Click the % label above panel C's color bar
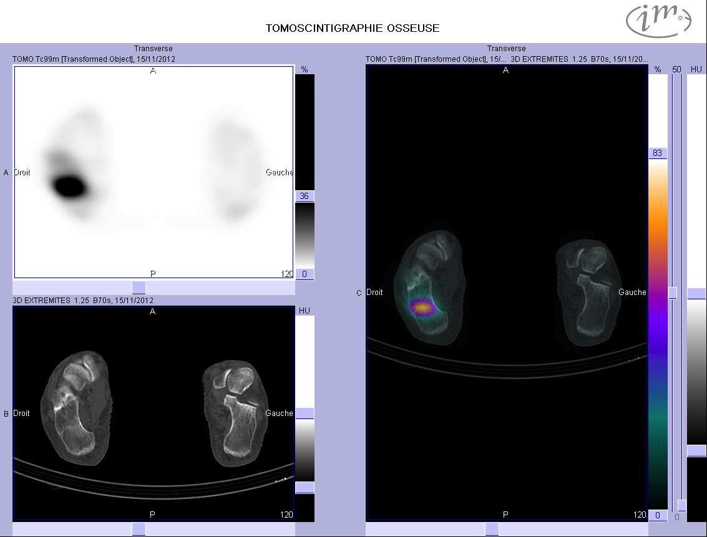707x537 pixels. click(658, 69)
